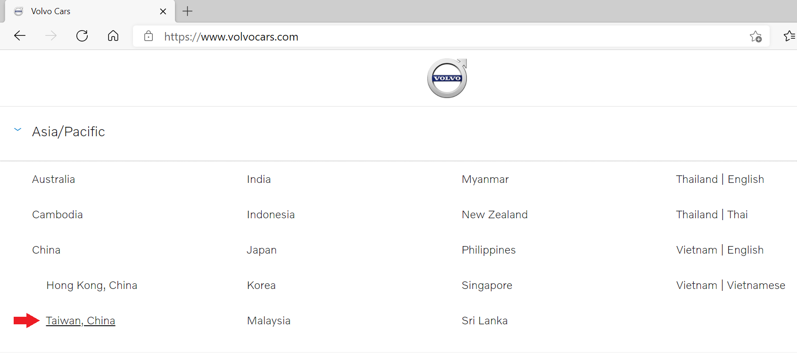797x354 pixels.
Task: Choose the Singapore link
Action: (x=487, y=285)
